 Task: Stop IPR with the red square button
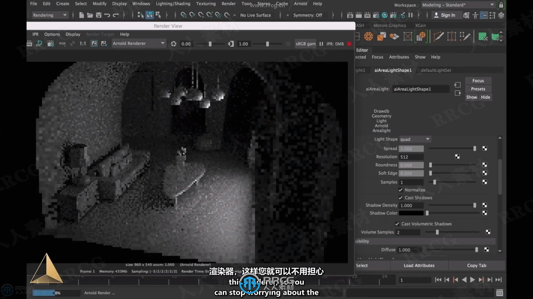[349, 44]
